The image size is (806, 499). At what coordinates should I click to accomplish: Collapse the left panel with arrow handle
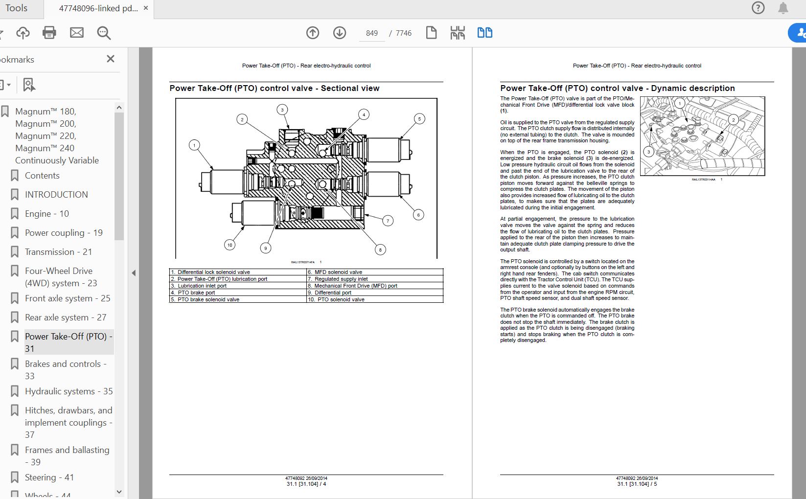tap(134, 273)
